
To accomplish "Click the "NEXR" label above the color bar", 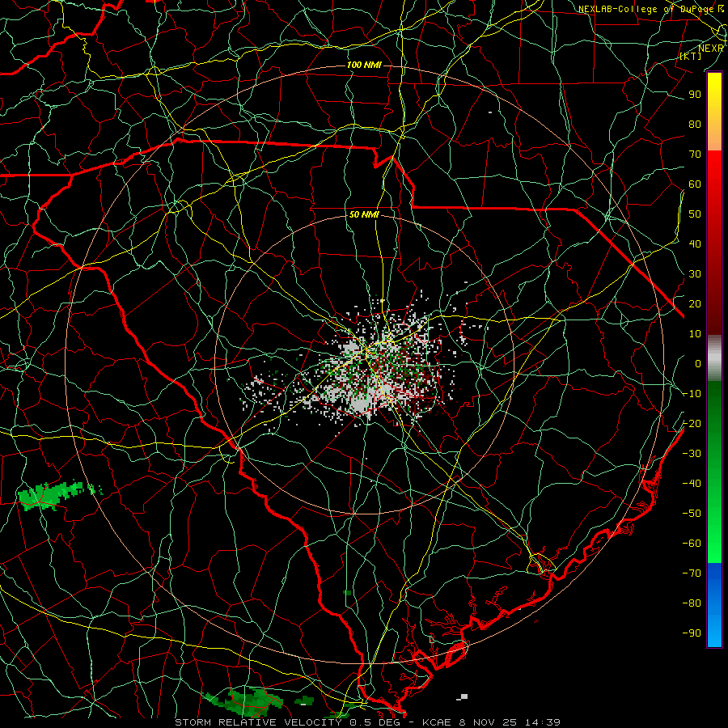I will tap(711, 49).
